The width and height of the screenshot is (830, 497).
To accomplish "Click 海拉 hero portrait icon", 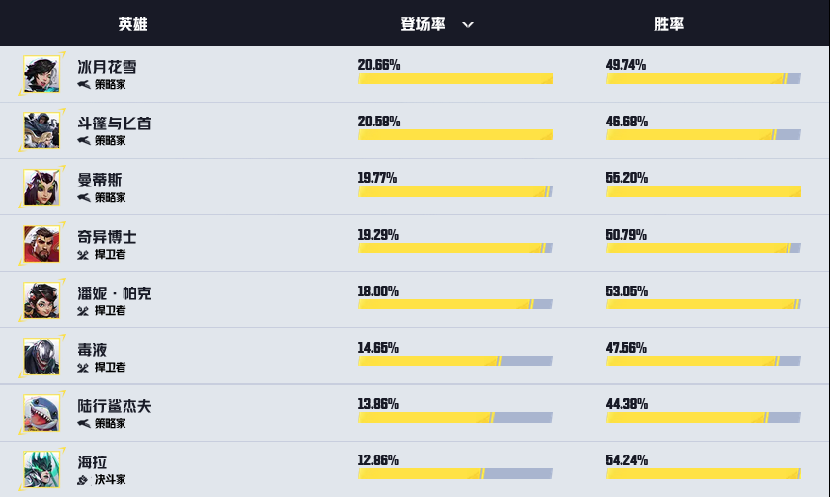I will (x=41, y=470).
